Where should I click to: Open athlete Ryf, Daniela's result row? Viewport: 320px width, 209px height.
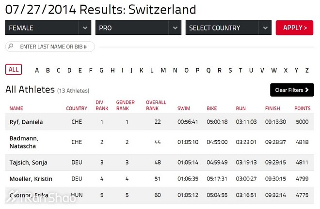pos(26,122)
